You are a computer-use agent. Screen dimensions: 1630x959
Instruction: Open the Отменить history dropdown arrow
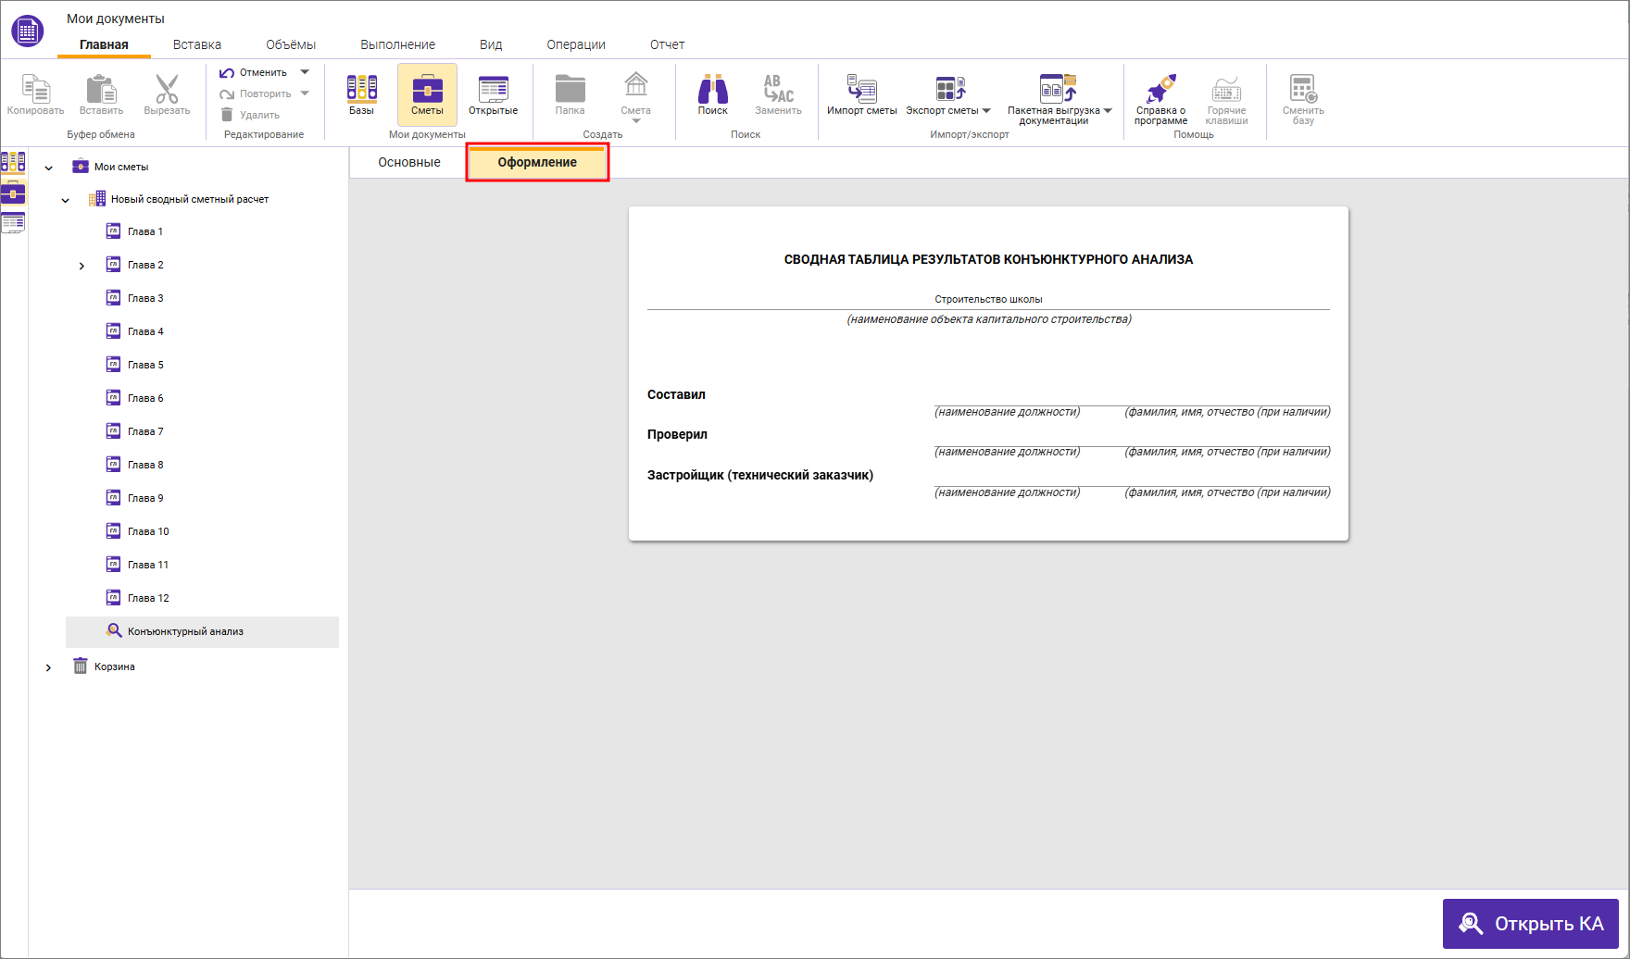pos(305,72)
